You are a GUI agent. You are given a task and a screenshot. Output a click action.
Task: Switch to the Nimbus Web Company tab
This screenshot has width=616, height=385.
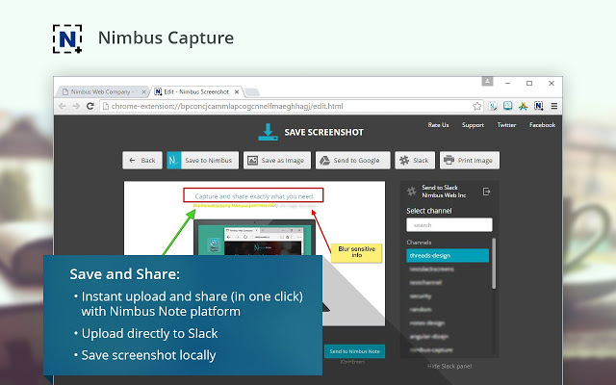pyautogui.click(x=103, y=92)
